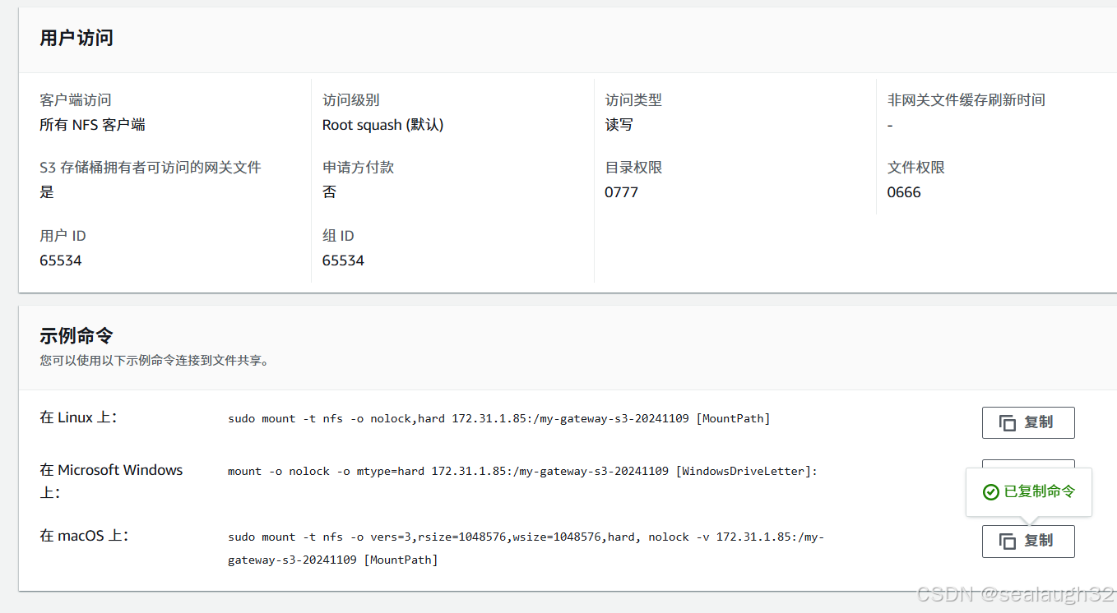The image size is (1117, 613).
Task: Click the 用户 ID label
Action: click(63, 236)
